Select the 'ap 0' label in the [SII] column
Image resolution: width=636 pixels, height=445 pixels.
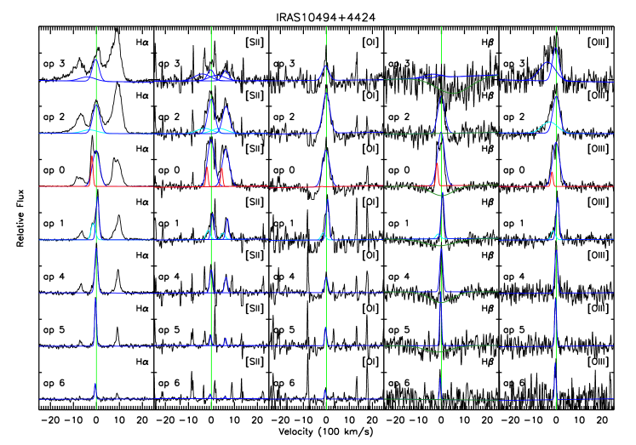[x=169, y=170]
